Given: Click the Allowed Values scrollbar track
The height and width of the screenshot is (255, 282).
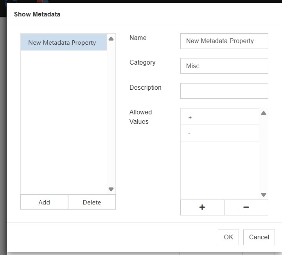Looking at the screenshot, I should point(264,153).
